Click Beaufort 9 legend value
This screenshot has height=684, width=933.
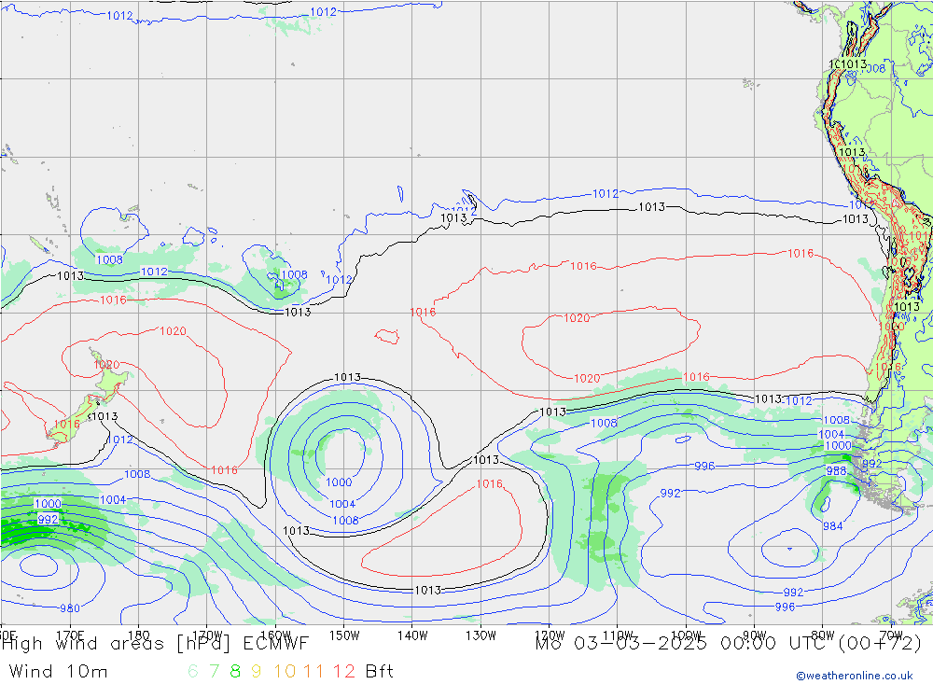coord(256,672)
